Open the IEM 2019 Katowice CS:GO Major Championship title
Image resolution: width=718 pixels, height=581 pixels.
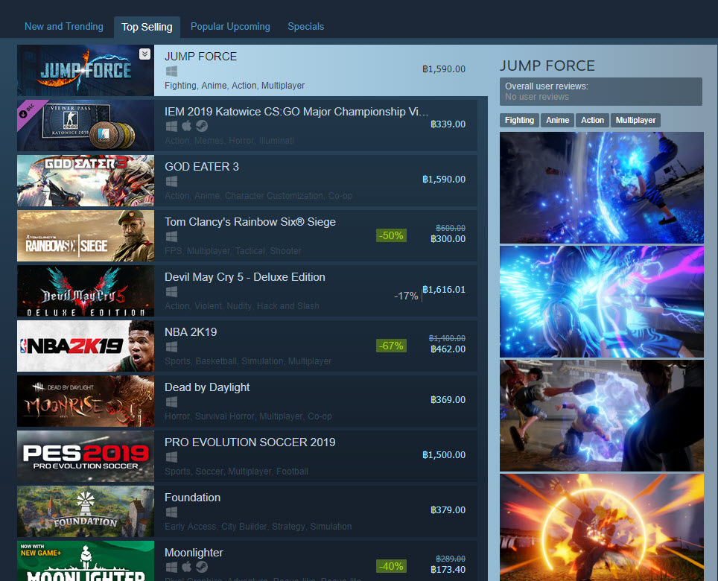pos(296,112)
